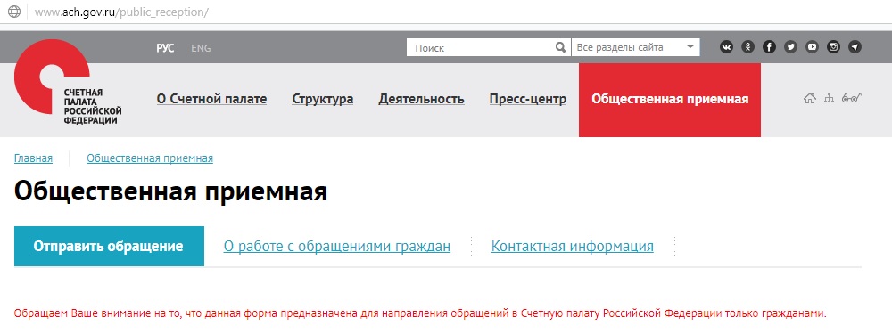Click the Главная breadcrumb link
Screen dimensions: 892x333
(x=34, y=158)
